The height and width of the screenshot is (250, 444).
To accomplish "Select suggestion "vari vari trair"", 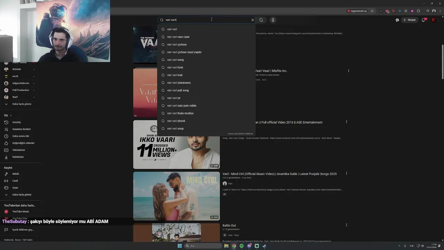I will (206, 75).
